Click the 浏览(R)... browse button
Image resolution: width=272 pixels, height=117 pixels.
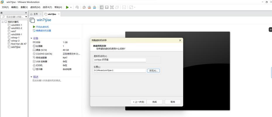pos(153,71)
